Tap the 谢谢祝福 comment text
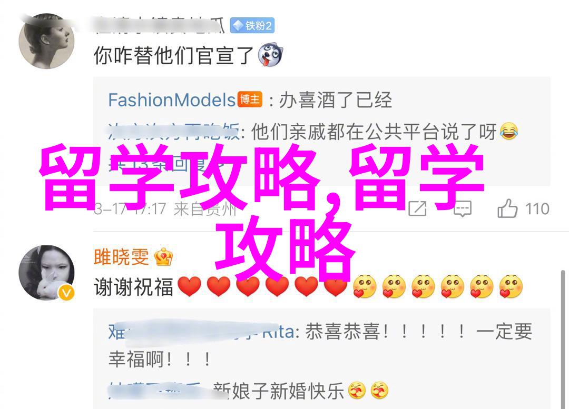Image resolution: width=569 pixels, height=409 pixels. 133,287
